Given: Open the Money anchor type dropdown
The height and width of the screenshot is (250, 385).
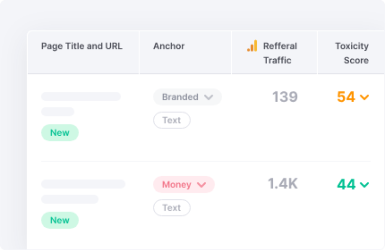Looking at the screenshot, I should 184,185.
